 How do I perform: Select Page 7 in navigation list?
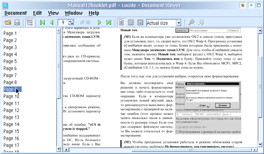point(10,75)
